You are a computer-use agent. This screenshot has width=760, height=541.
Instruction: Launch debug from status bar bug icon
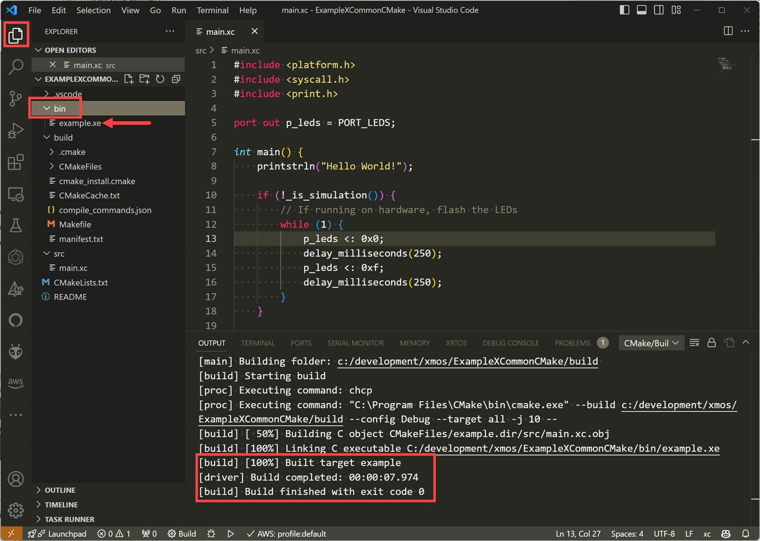point(211,534)
